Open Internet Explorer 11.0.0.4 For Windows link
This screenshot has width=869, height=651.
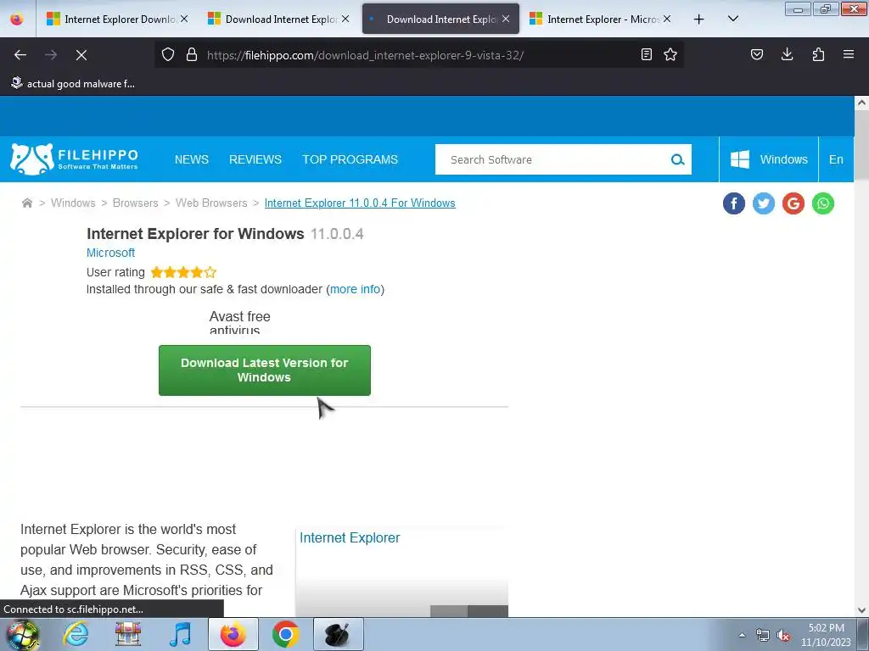click(x=360, y=203)
